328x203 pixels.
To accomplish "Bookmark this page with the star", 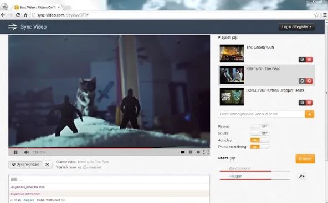I will [x=316, y=15].
